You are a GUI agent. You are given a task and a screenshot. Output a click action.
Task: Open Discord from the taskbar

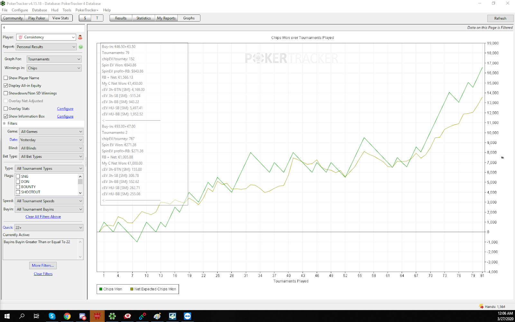coord(82,316)
